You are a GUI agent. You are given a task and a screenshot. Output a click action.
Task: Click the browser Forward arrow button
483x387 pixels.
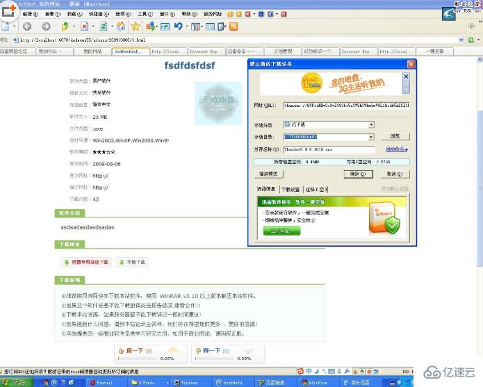click(x=46, y=27)
